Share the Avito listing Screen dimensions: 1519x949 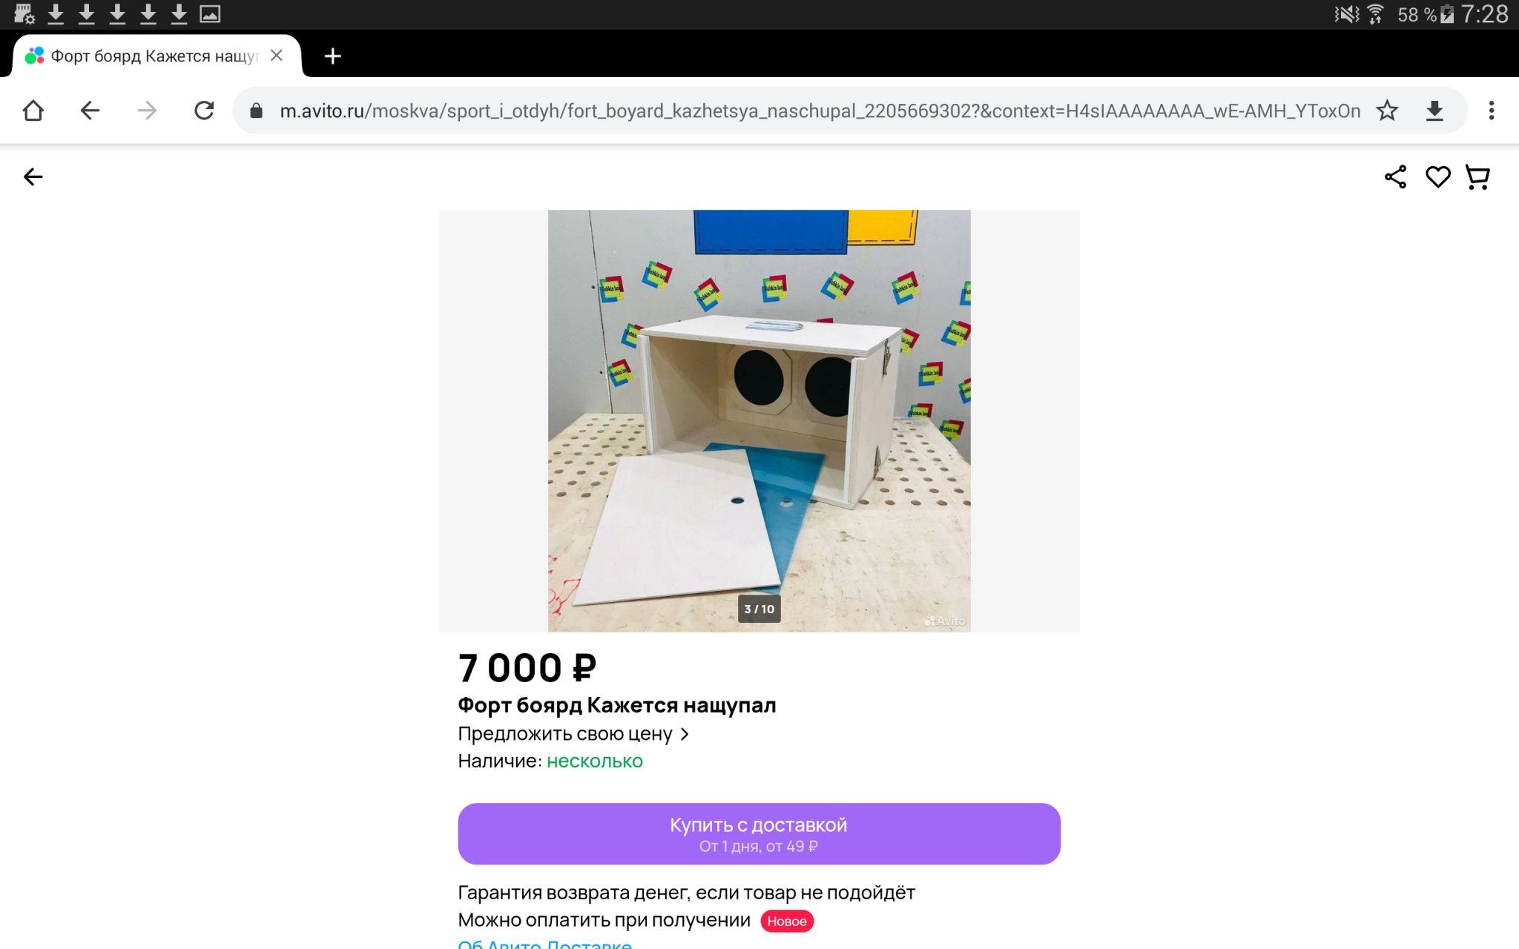(1395, 177)
